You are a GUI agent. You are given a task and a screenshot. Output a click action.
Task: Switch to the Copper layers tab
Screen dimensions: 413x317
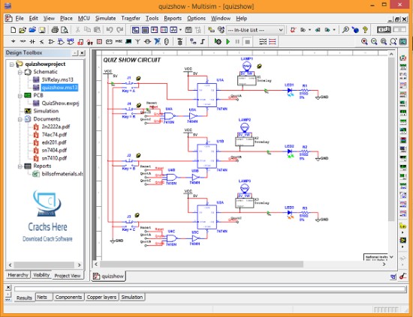(x=101, y=297)
